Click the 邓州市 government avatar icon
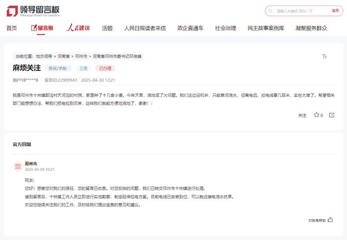The width and height of the screenshot is (347, 240). 18,167
